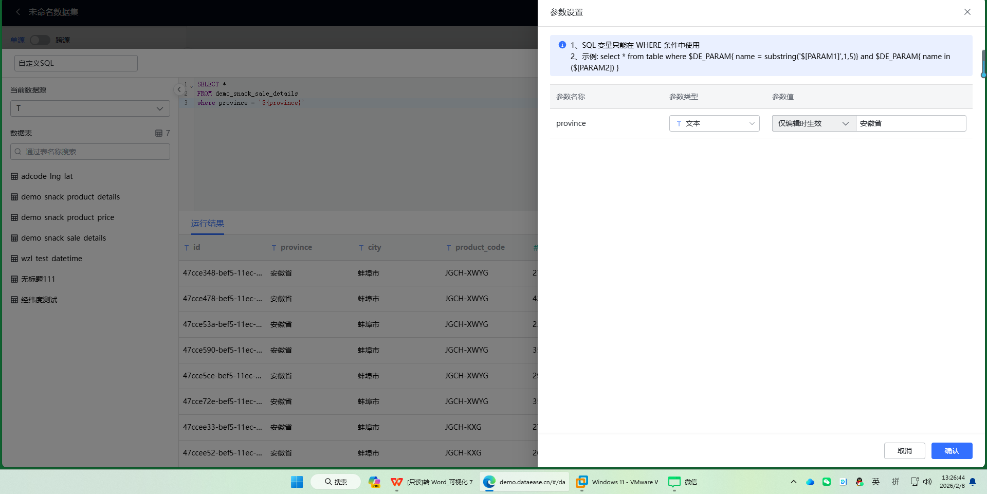Open the Copilot taskbar icon
Image resolution: width=987 pixels, height=494 pixels.
(374, 482)
